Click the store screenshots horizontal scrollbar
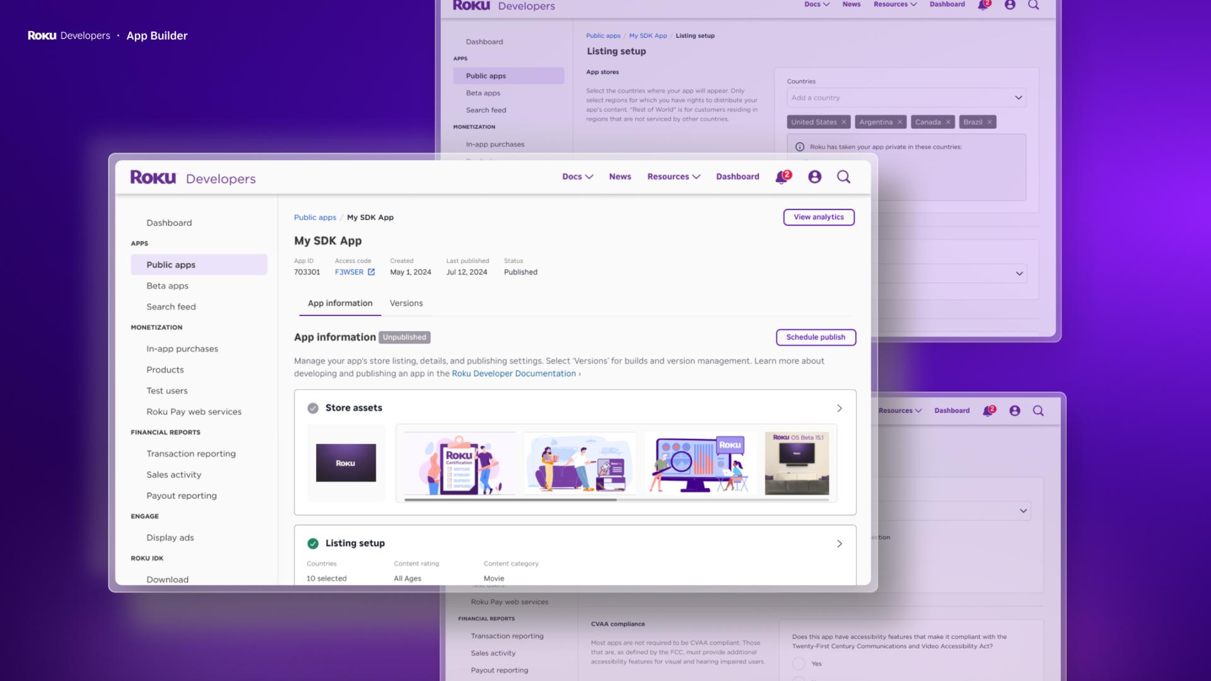The image size is (1211, 681). click(x=510, y=500)
